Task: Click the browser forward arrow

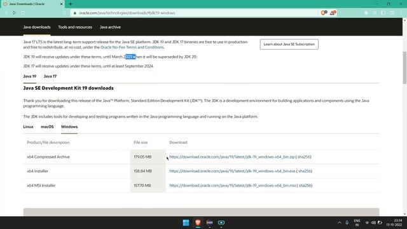Action: [14, 13]
